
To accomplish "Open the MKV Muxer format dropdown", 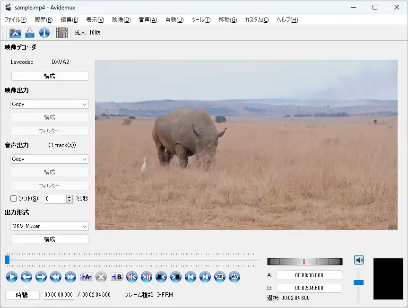I will click(x=50, y=226).
